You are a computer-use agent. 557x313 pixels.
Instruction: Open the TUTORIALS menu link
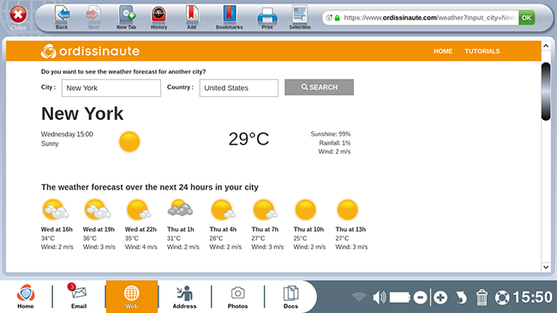[482, 51]
